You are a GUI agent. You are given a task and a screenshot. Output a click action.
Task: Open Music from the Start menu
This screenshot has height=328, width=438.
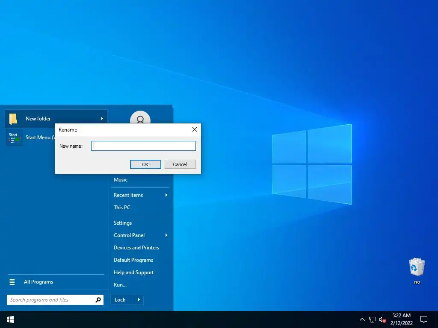pyautogui.click(x=120, y=180)
